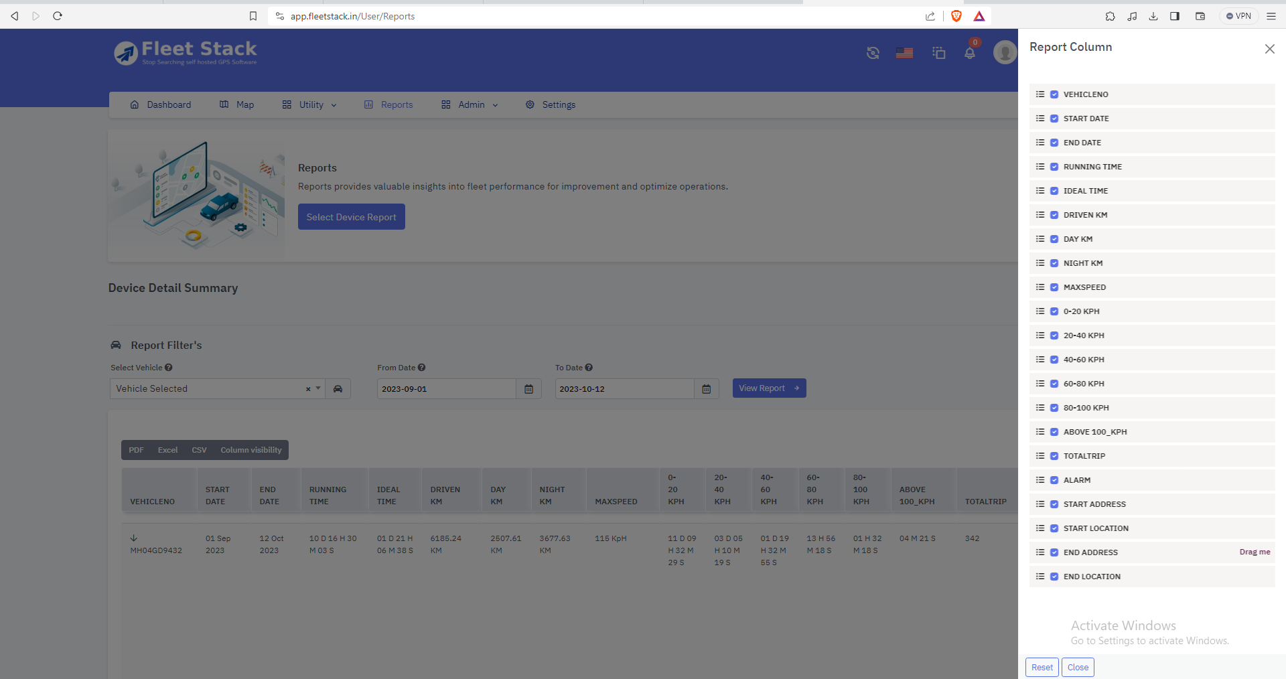Click the car icon beside vehicle selector

pos(338,389)
